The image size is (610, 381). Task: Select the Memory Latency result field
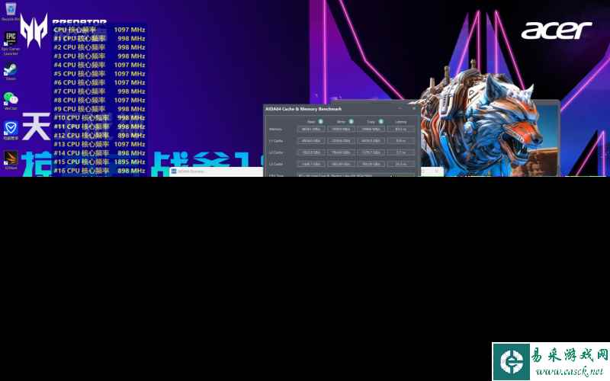pos(401,129)
